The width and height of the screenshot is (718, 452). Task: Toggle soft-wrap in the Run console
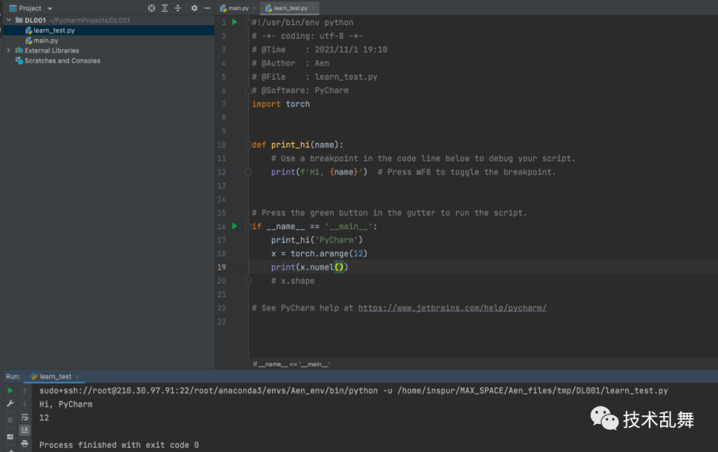pyautogui.click(x=25, y=417)
